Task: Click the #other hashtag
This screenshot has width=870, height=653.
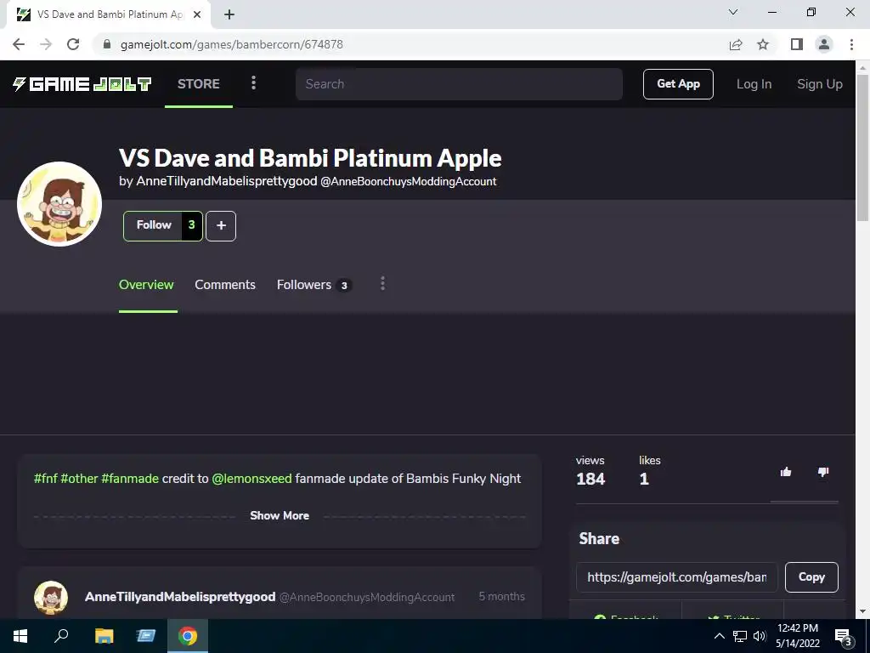Action: point(79,479)
